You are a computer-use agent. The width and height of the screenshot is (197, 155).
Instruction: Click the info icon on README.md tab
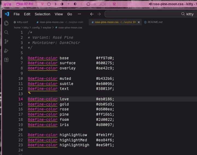click(145, 22)
